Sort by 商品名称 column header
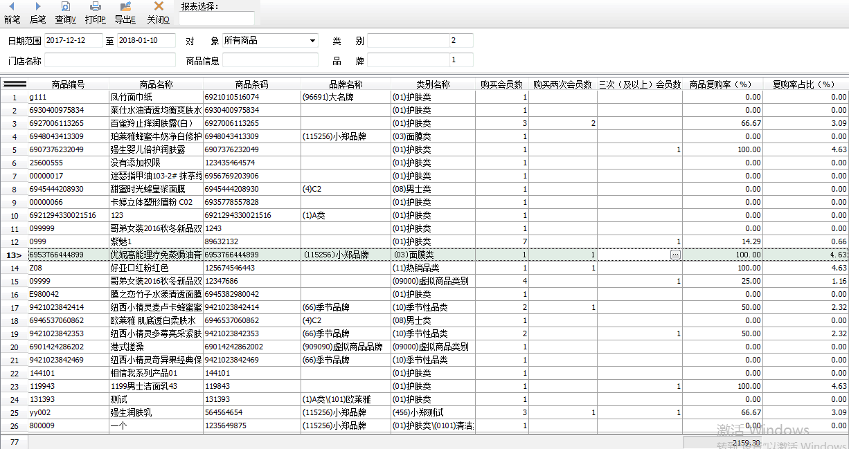This screenshot has width=849, height=449. [156, 84]
